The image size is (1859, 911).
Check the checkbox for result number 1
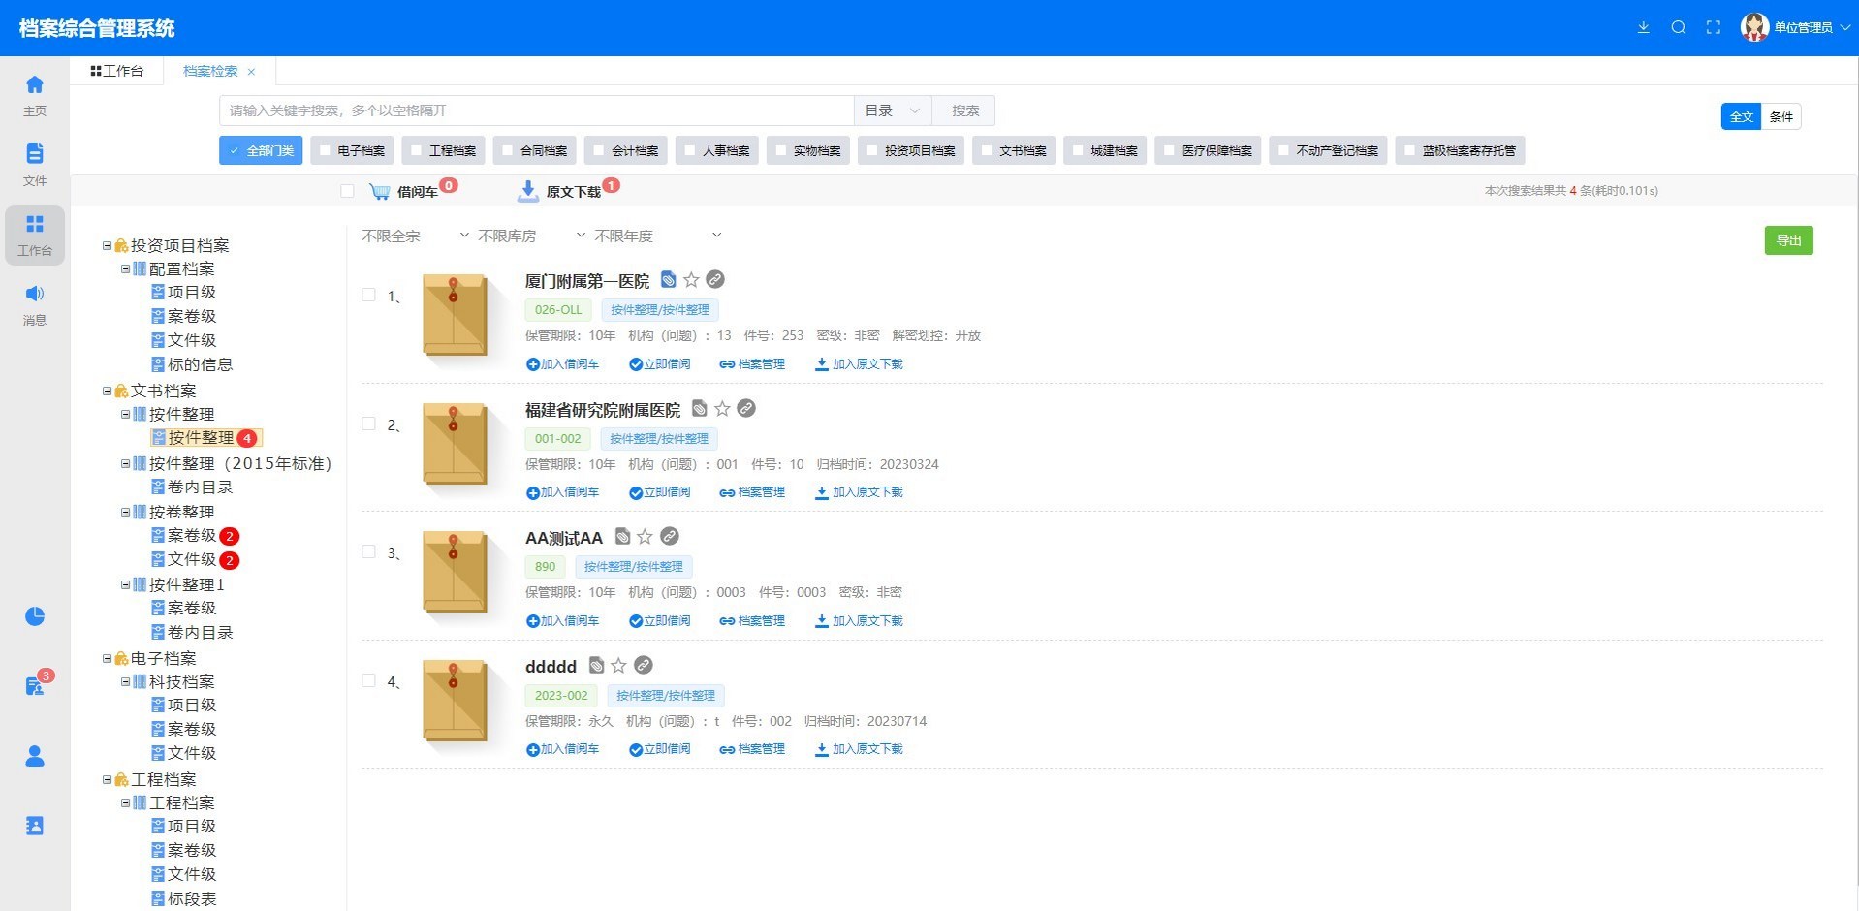pyautogui.click(x=368, y=295)
